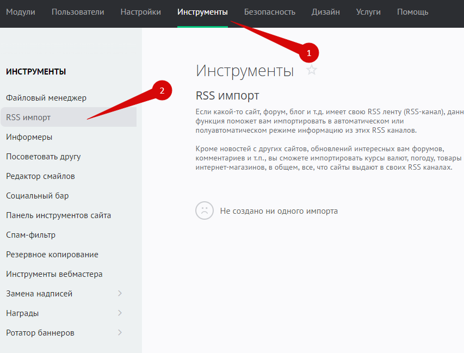Go to the Настройки menu
This screenshot has height=353, width=464.
tap(140, 12)
